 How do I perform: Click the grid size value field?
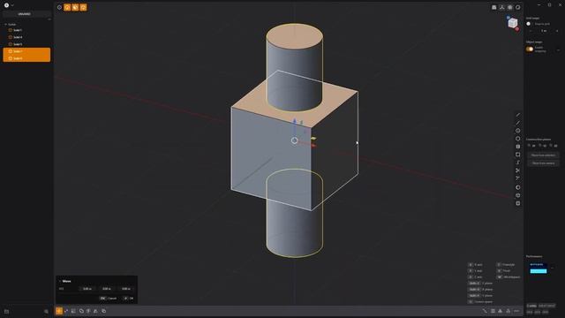point(544,31)
